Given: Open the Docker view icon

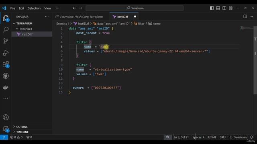Looking at the screenshot, I should click(x=6, y=87).
